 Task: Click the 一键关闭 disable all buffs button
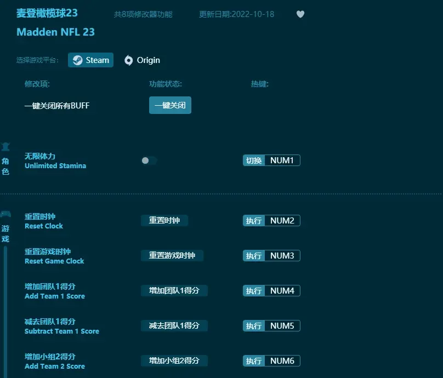click(170, 105)
